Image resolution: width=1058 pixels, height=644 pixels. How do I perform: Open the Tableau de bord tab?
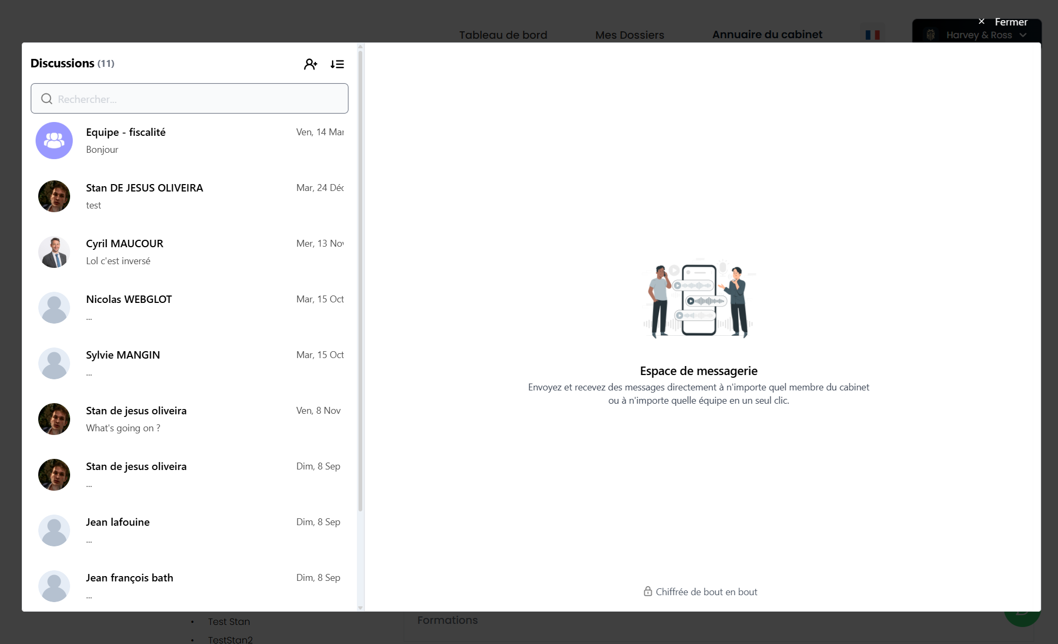pos(503,35)
